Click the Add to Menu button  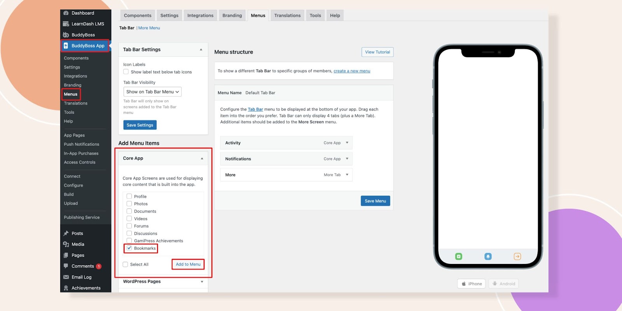click(188, 264)
